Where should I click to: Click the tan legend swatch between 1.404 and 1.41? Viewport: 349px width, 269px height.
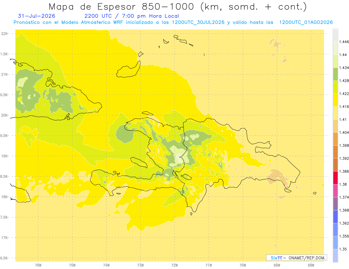click(335, 126)
